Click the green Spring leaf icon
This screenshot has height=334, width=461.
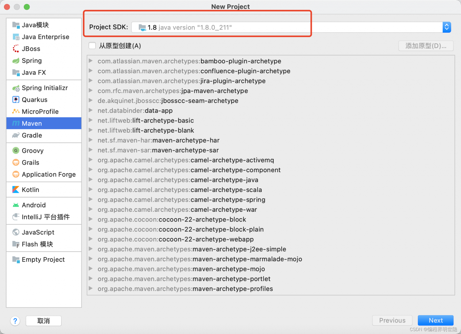16,60
